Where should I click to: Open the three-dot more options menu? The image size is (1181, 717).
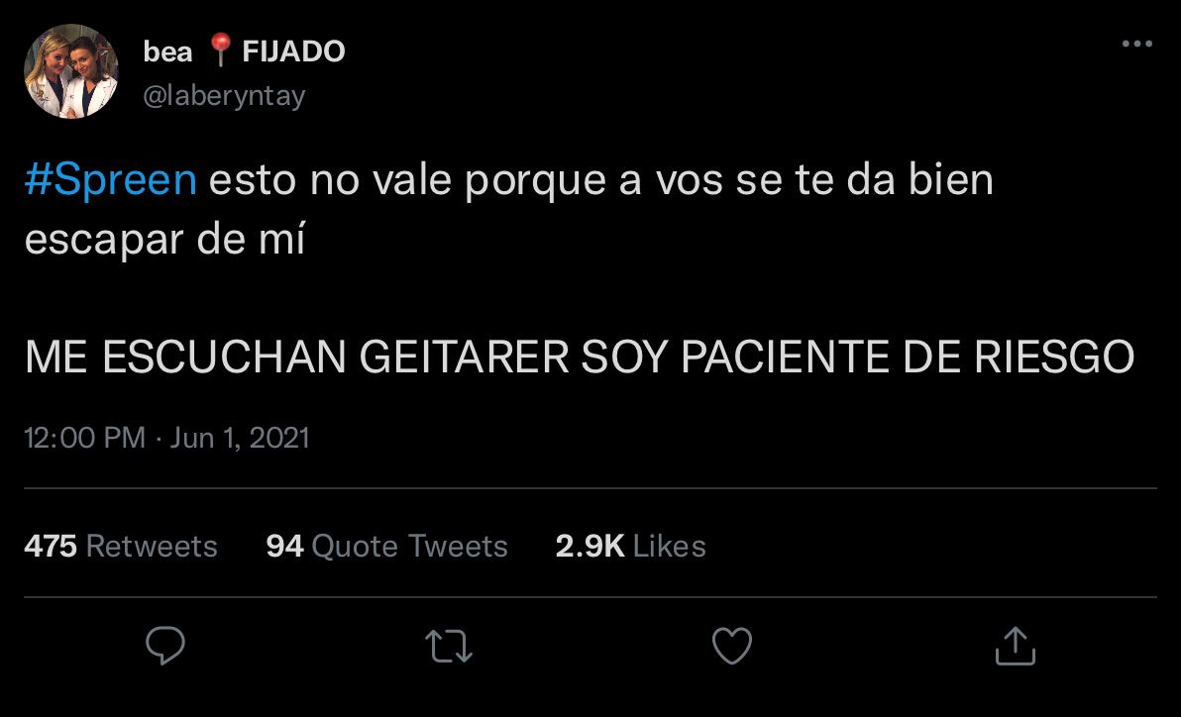1137,44
